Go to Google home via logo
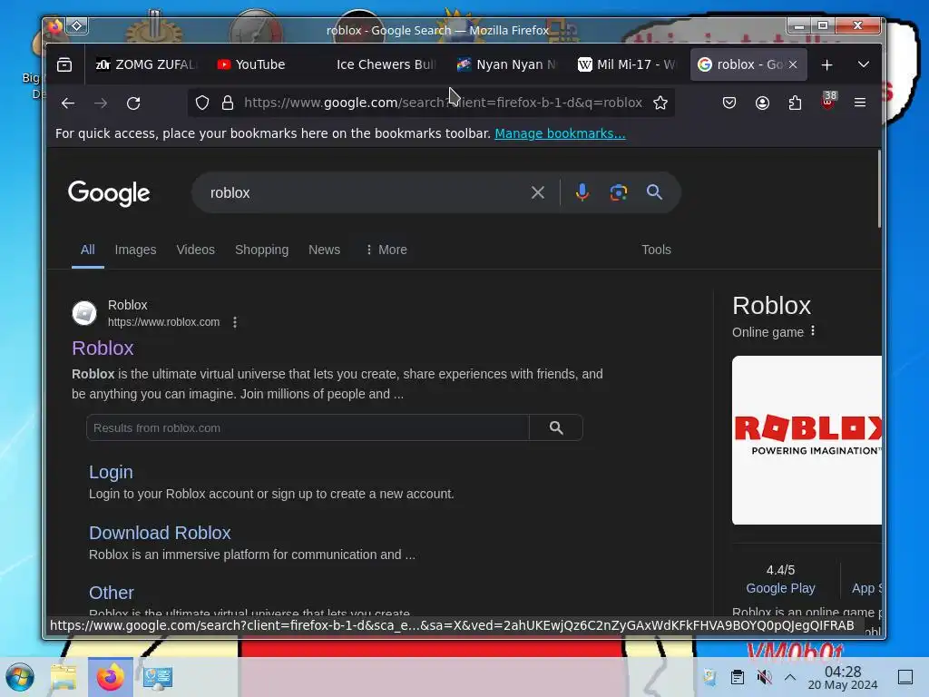Image resolution: width=929 pixels, height=697 pixels. (109, 193)
